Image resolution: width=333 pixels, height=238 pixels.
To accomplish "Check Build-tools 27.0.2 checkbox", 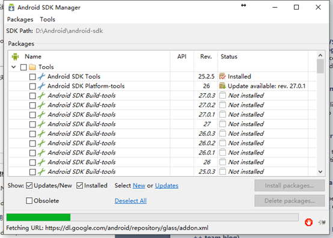I will click(32, 106).
